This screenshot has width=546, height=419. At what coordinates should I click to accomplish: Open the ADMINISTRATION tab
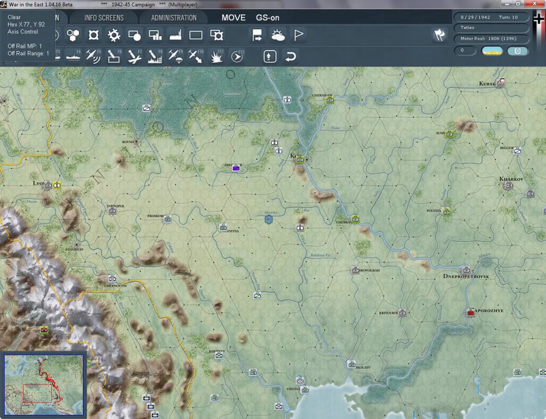[174, 18]
